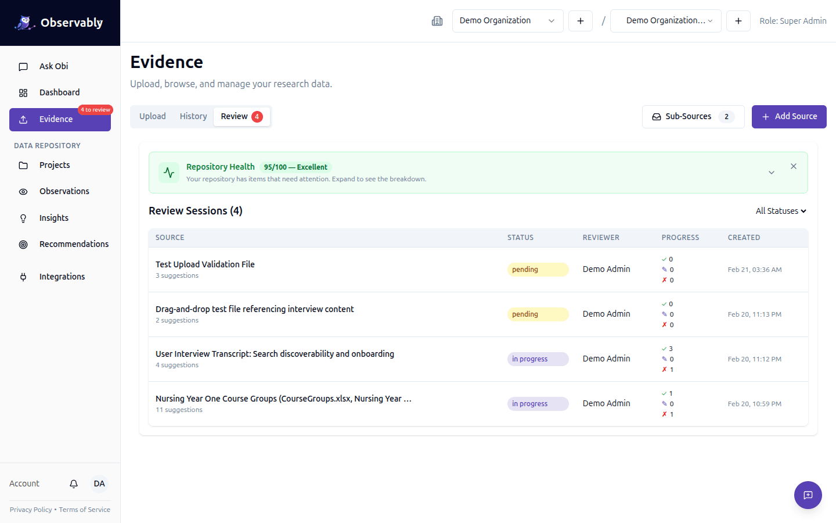The height and width of the screenshot is (523, 836).
Task: Open Projects via the folder icon
Action: pos(23,164)
